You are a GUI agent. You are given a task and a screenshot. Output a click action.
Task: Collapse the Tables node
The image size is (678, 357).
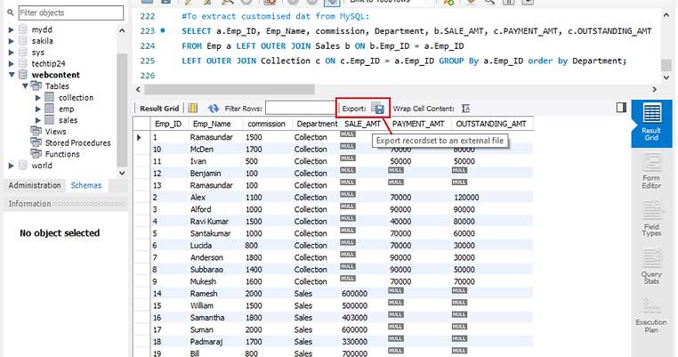coord(25,86)
